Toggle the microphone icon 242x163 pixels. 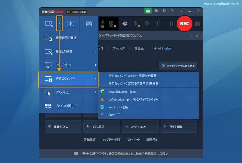tap(136, 24)
